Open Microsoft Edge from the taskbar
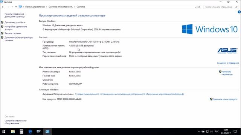Image resolution: width=241 pixels, height=135 pixels. click(x=30, y=132)
